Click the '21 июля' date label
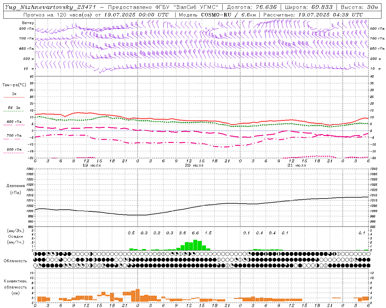This screenshot has width=386, height=308. (297, 165)
